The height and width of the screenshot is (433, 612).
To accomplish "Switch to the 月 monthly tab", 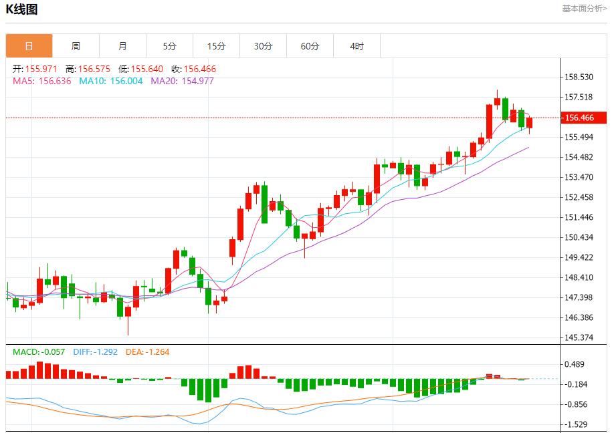I will coord(122,46).
